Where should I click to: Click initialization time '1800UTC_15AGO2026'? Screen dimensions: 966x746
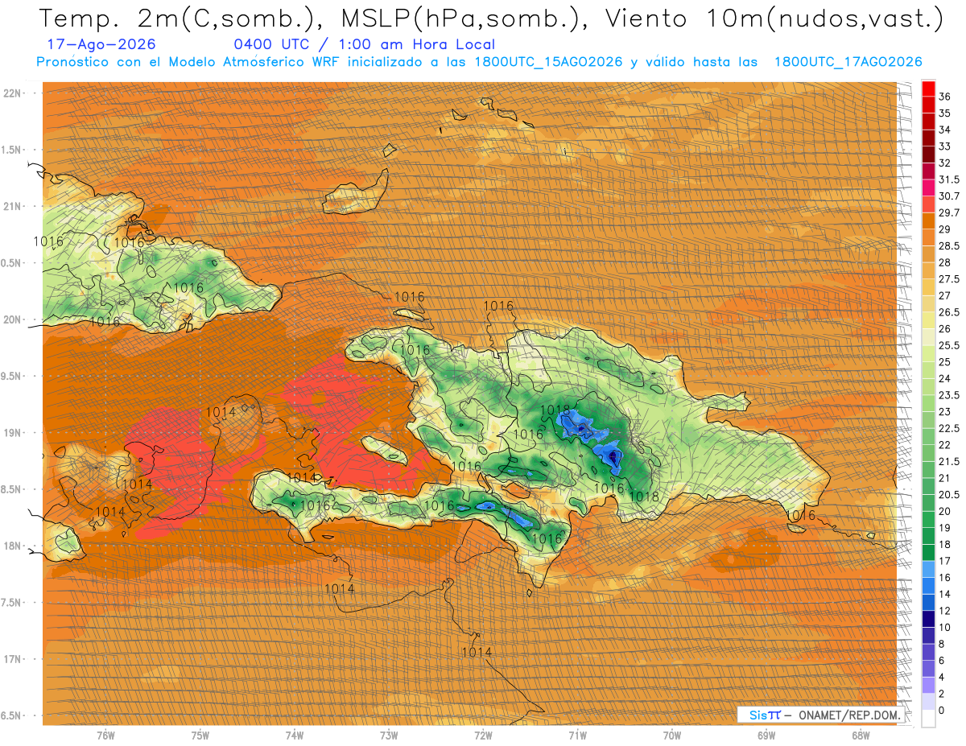[548, 62]
